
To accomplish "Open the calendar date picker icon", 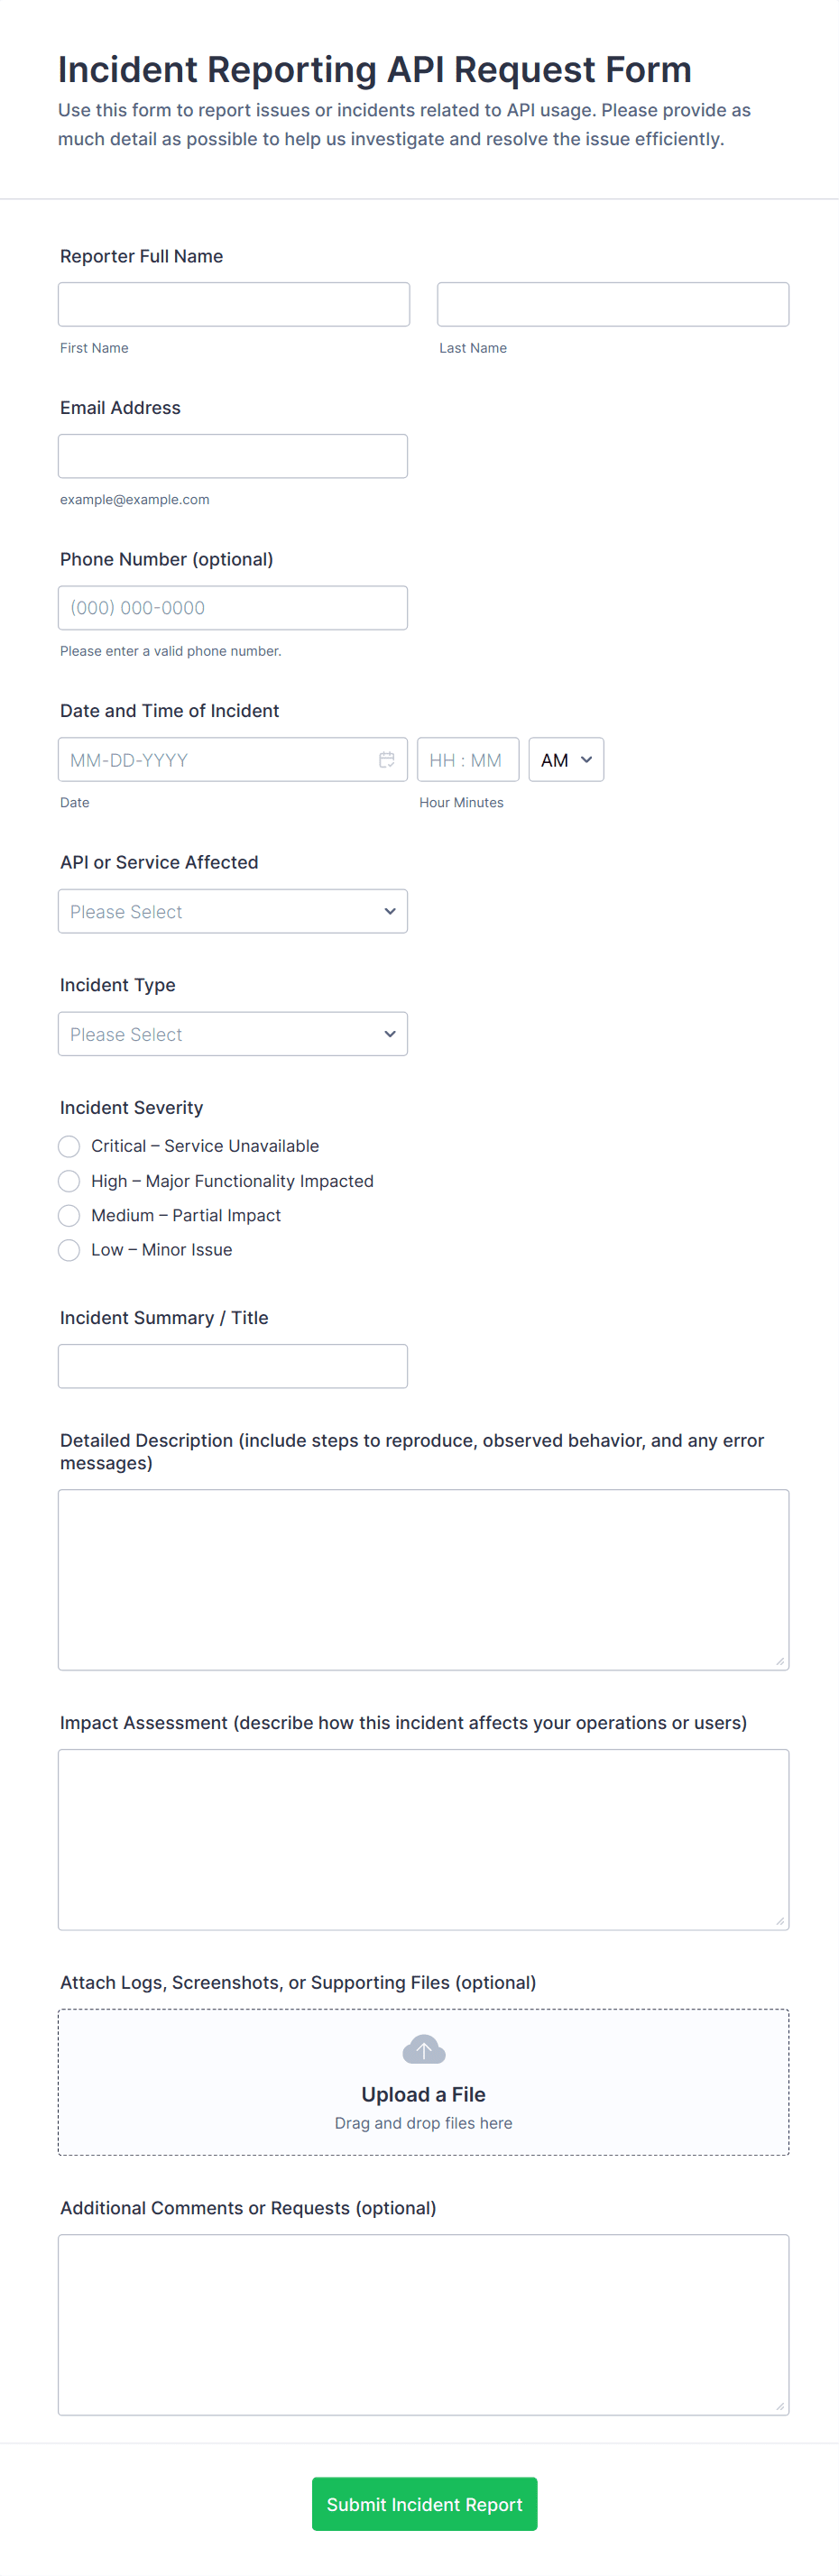I will [386, 760].
